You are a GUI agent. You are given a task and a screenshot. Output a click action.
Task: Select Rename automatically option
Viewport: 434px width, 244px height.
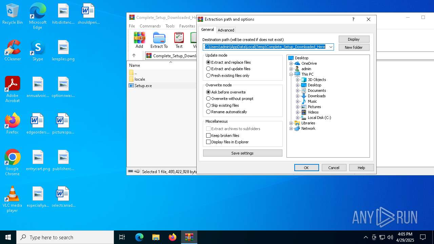(226, 112)
